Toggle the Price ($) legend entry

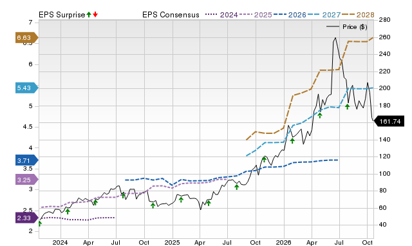[346, 27]
